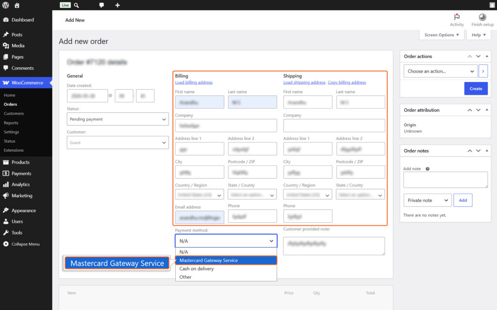The height and width of the screenshot is (310, 497).
Task: Click shipping Company input field
Action: (334, 125)
